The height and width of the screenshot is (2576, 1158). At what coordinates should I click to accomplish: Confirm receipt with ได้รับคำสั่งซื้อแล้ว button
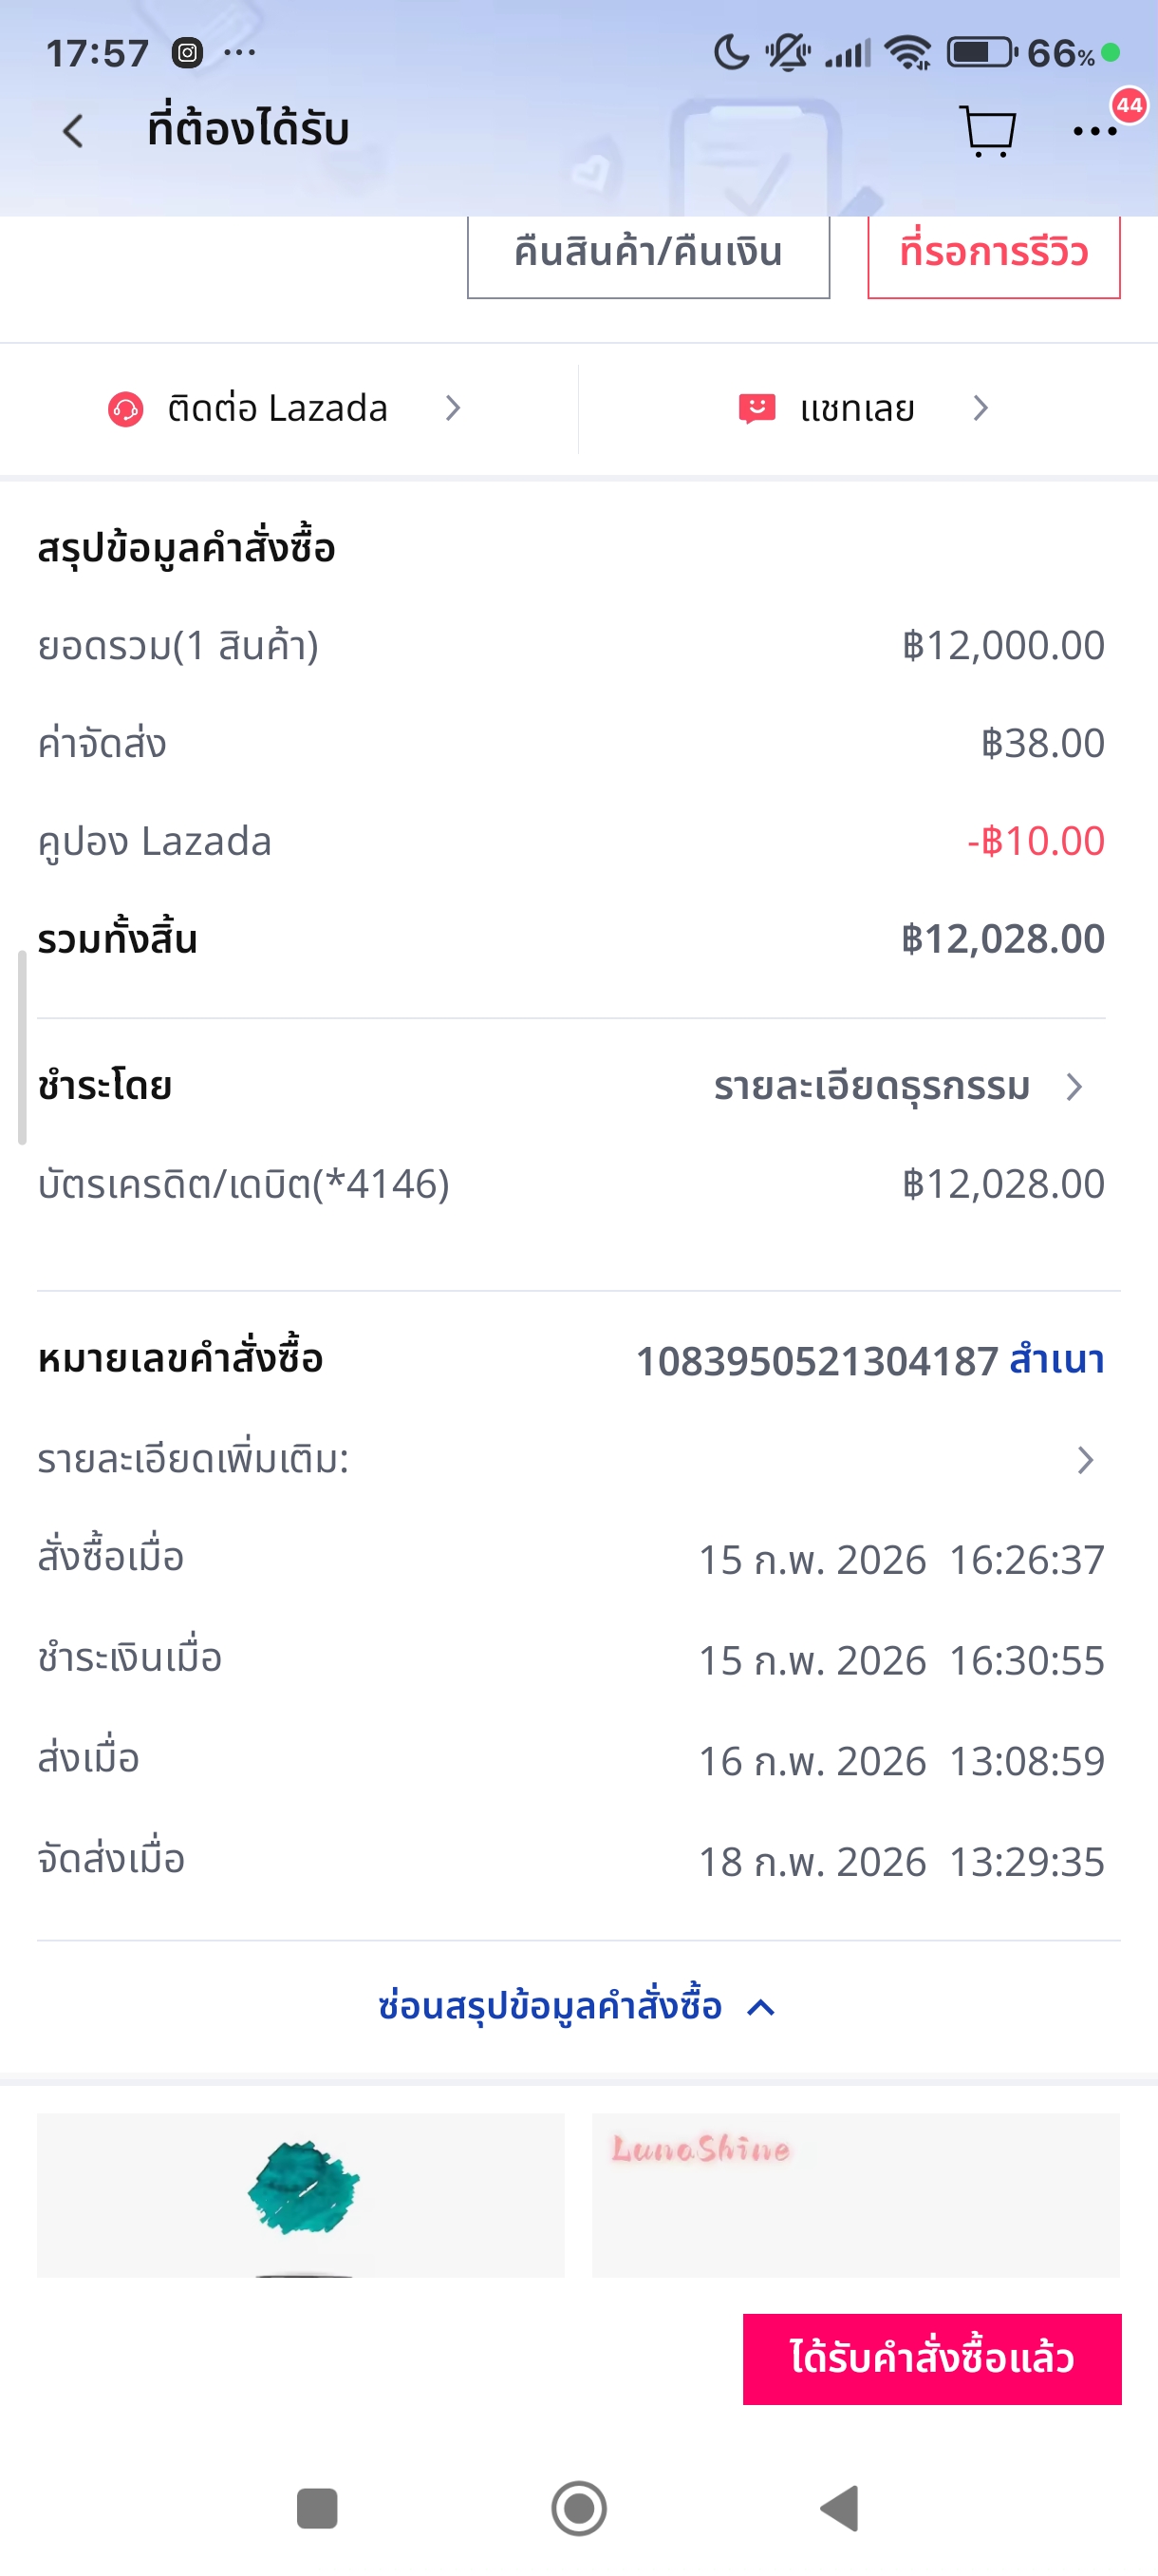pos(931,2358)
